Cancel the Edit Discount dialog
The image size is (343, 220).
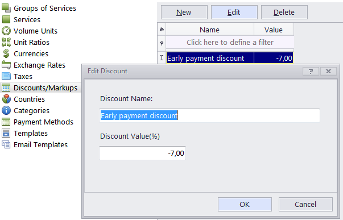point(305,204)
